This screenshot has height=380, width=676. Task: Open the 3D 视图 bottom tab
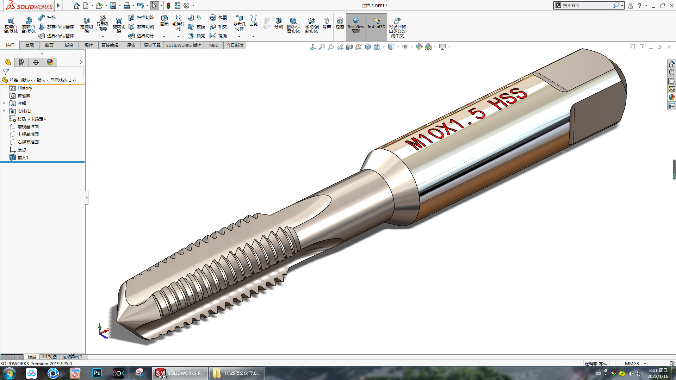pos(49,357)
